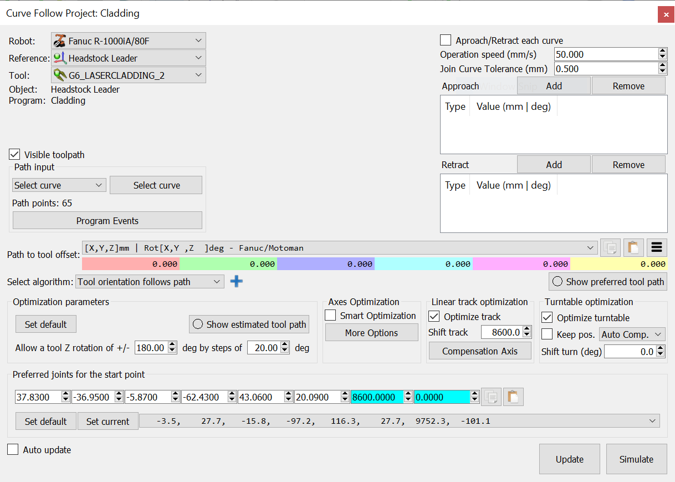675x482 pixels.
Task: Click the Simulate button
Action: 636,459
